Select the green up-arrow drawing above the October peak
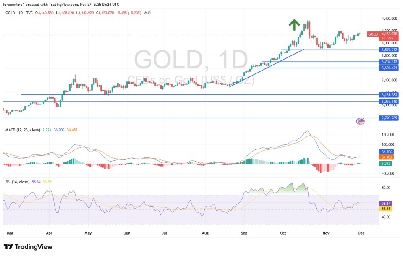This screenshot has width=403, height=256. (294, 24)
